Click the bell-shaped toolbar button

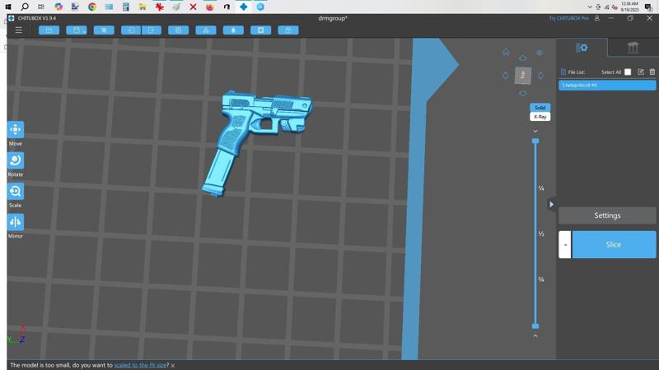[233, 30]
